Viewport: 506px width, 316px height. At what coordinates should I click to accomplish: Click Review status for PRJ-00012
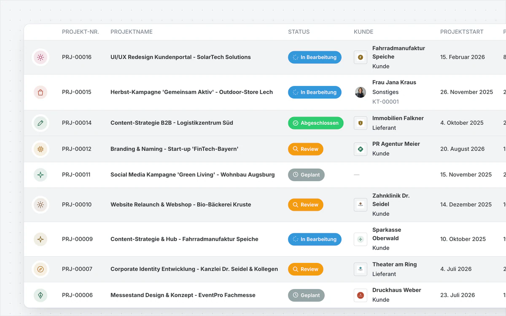306,149
